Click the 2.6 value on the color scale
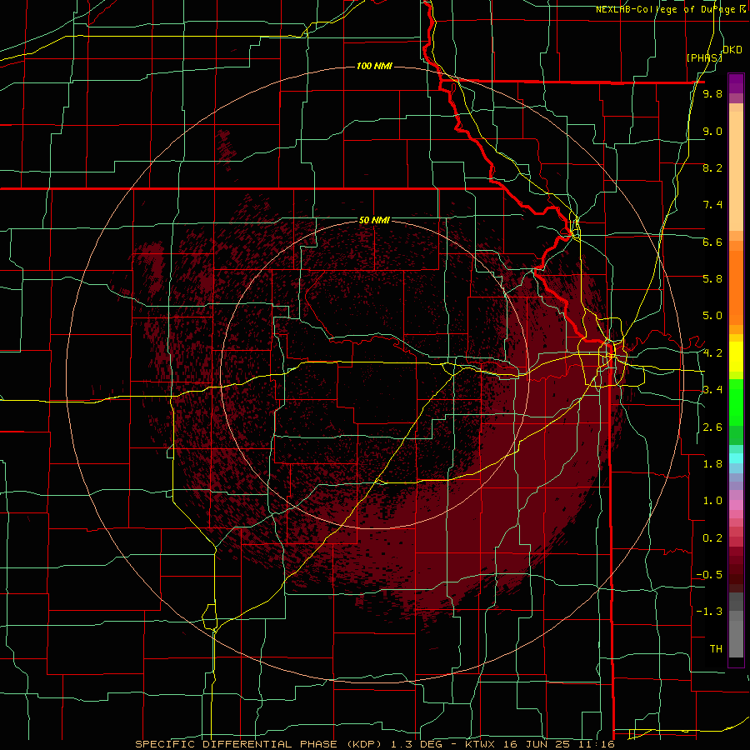Viewport: 750px width, 750px height. 712,427
